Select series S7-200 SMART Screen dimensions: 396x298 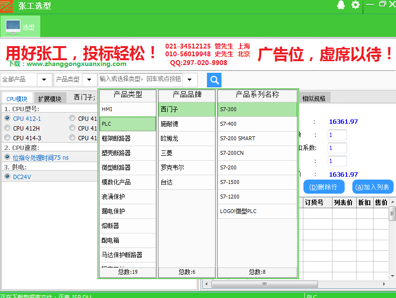coord(257,138)
